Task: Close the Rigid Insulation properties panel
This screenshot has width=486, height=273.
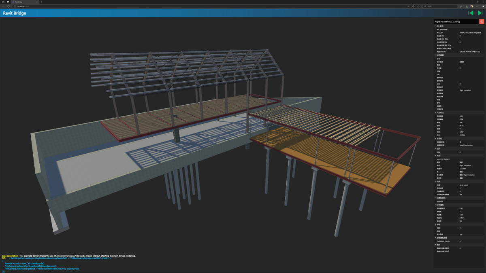Action: tap(482, 21)
